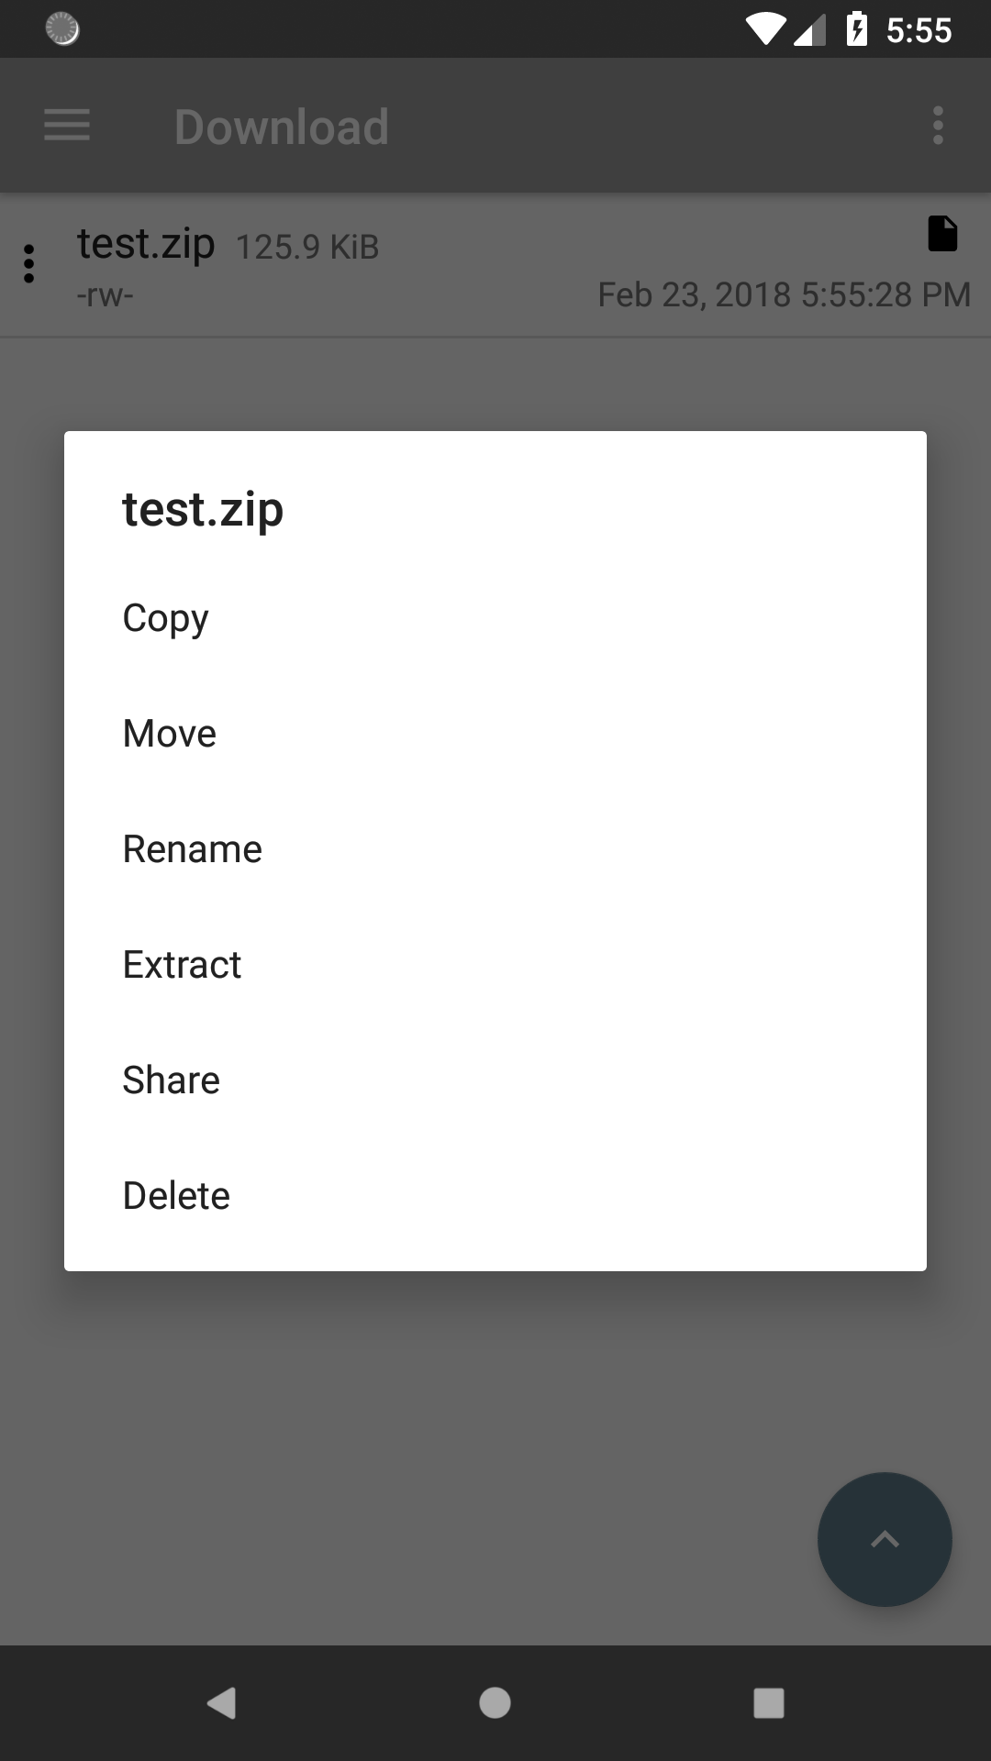This screenshot has height=1761, width=991.
Task: Tap the test.zip file name in list
Action: (x=146, y=245)
